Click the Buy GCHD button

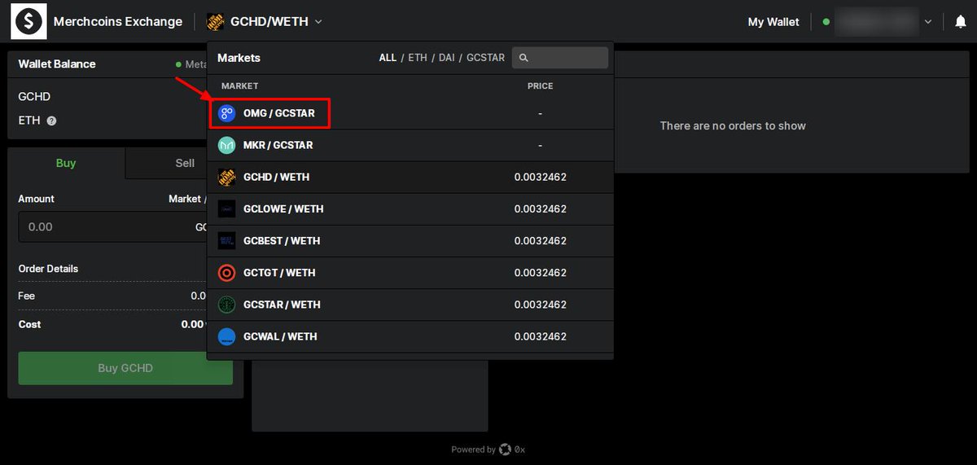(x=125, y=368)
